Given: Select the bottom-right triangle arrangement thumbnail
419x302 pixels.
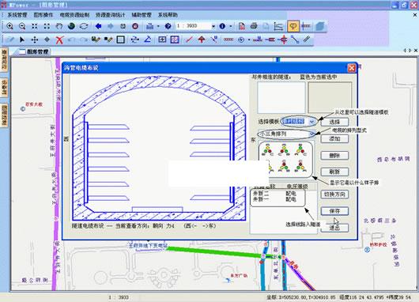Looking at the screenshot, I should 300,166.
